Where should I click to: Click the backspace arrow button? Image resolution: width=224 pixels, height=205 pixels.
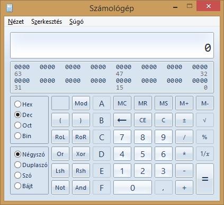pos(122,120)
